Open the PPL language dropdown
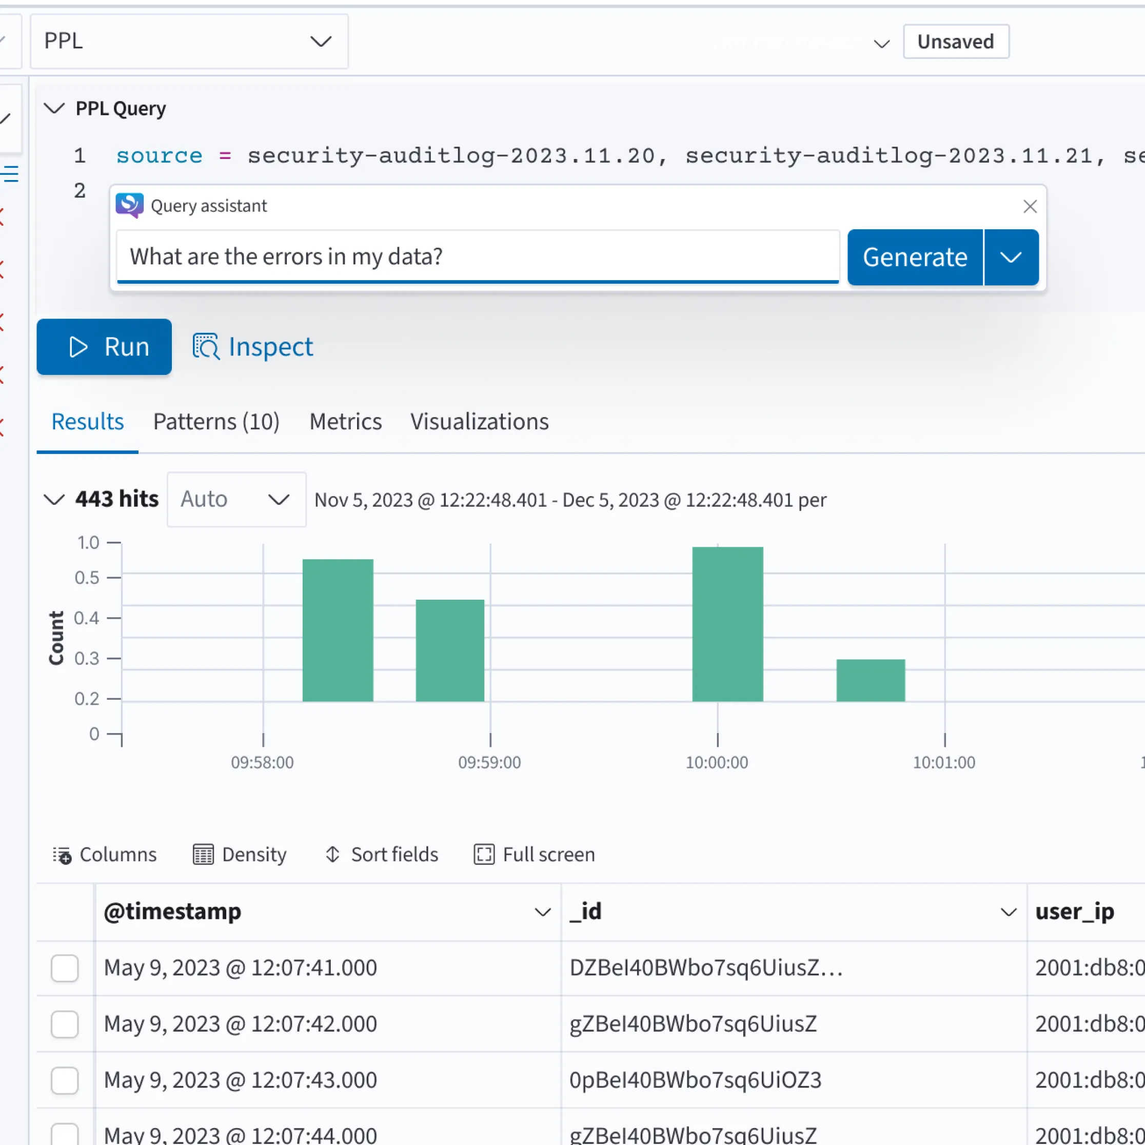 click(189, 42)
